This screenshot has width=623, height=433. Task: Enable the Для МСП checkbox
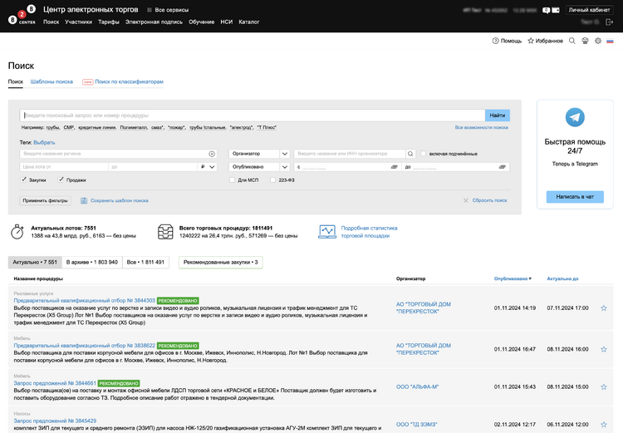point(232,180)
